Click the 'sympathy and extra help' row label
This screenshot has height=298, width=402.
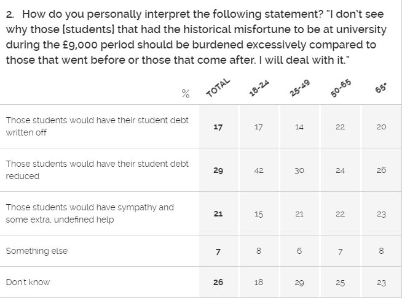90,213
